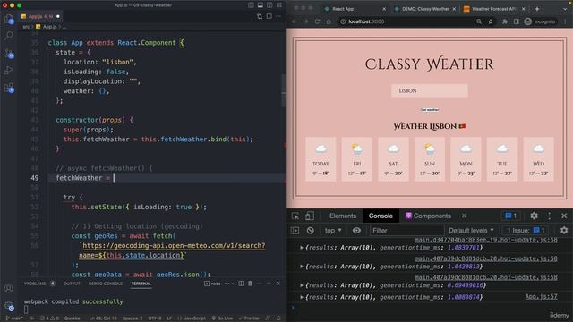Open browser extensions puzzle icon
Viewport: 573px width, 322px height.
pos(505,21)
